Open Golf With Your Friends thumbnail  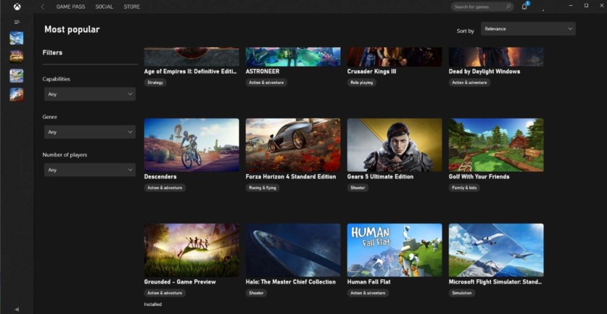point(496,145)
